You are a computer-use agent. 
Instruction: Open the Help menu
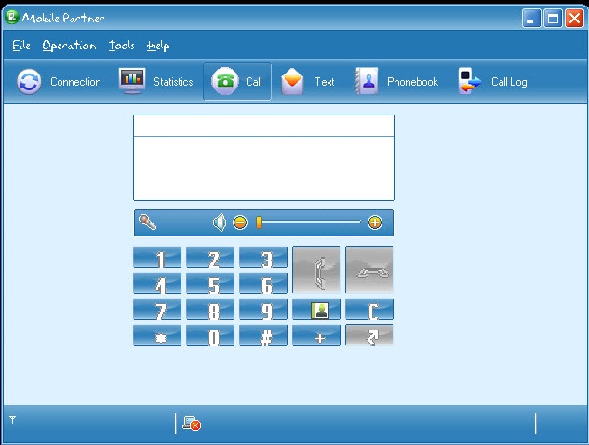click(158, 46)
